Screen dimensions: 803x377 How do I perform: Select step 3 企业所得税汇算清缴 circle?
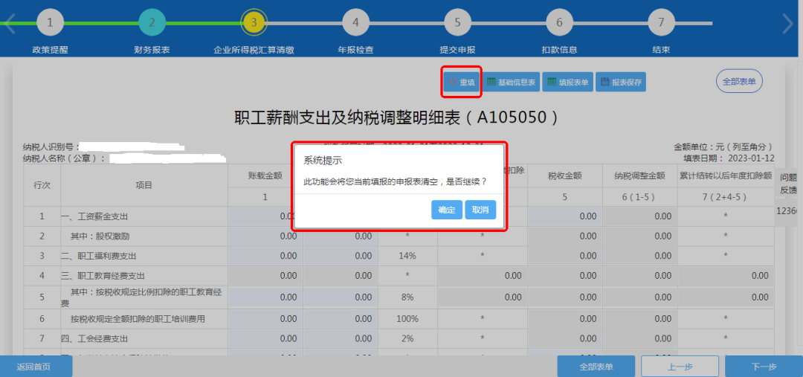(x=254, y=22)
